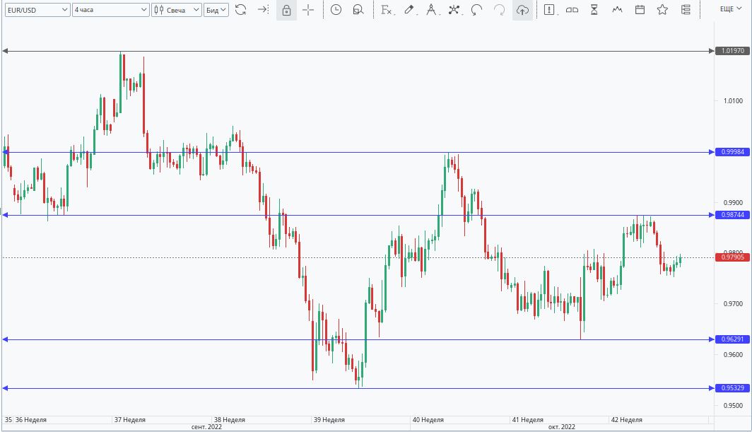This screenshot has height=432, width=752.
Task: Select the pencil drawing tool
Action: (409, 10)
